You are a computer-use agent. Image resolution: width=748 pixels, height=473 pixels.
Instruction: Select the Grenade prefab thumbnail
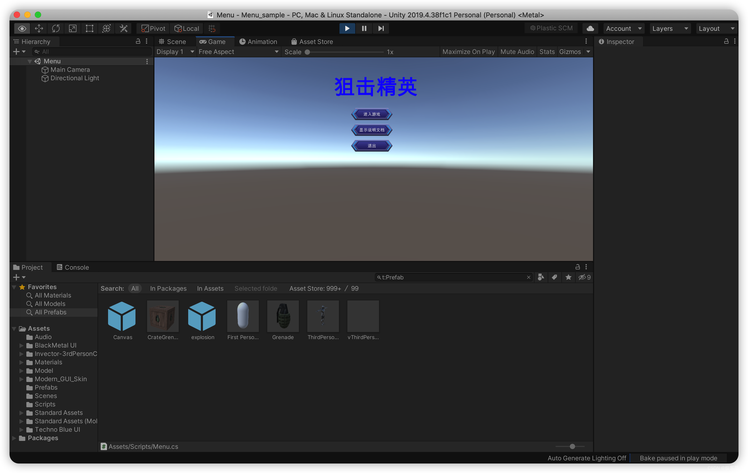pos(283,316)
